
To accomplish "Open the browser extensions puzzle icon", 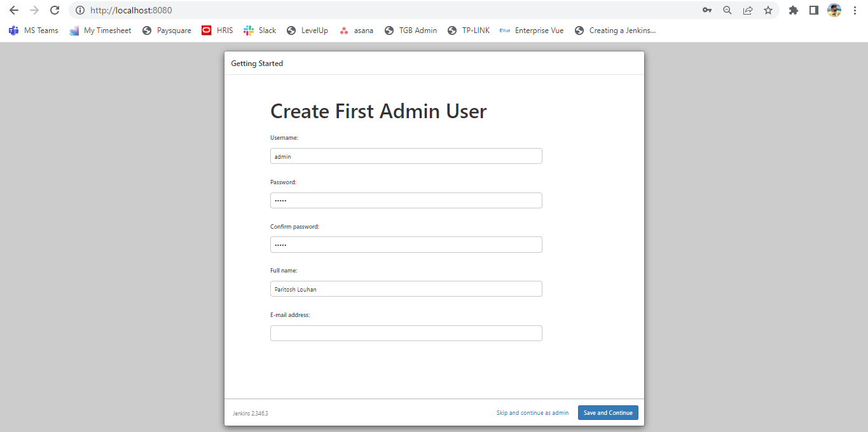I will pos(793,10).
